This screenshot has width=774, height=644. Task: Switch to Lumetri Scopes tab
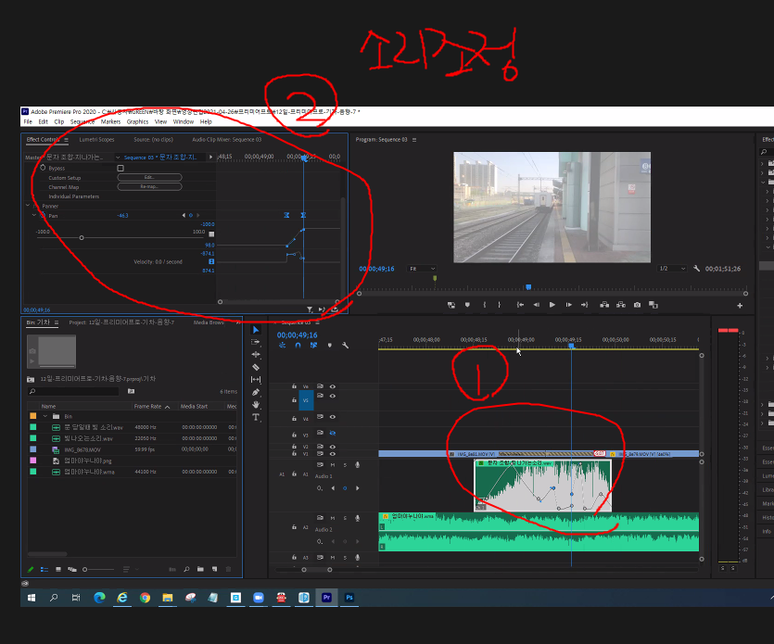tap(96, 140)
